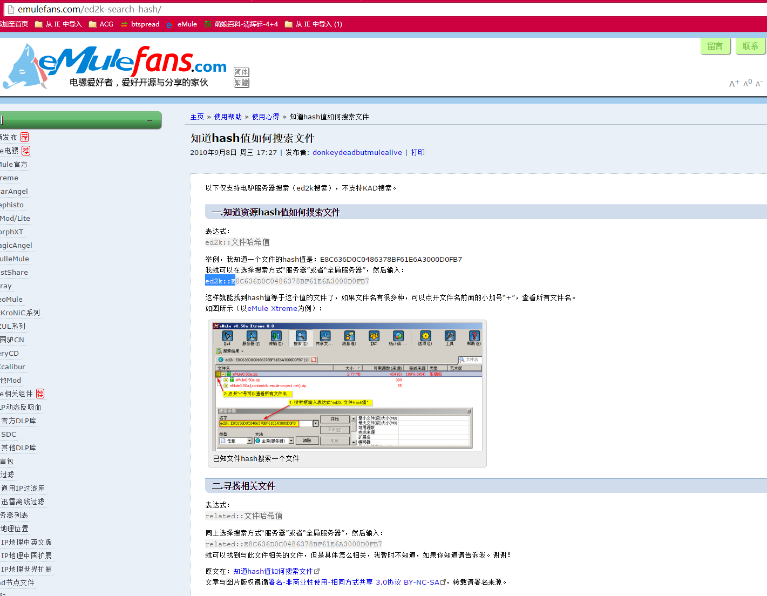Select the IP地理中英文版 sidebar item
Image resolution: width=767 pixels, height=596 pixels.
[x=26, y=542]
